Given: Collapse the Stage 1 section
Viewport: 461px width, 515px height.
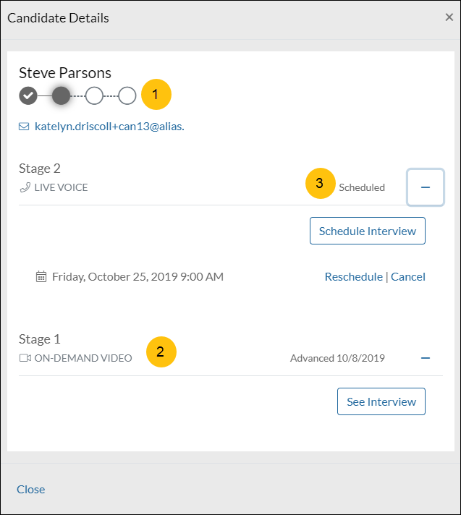Looking at the screenshot, I should click(x=426, y=358).
